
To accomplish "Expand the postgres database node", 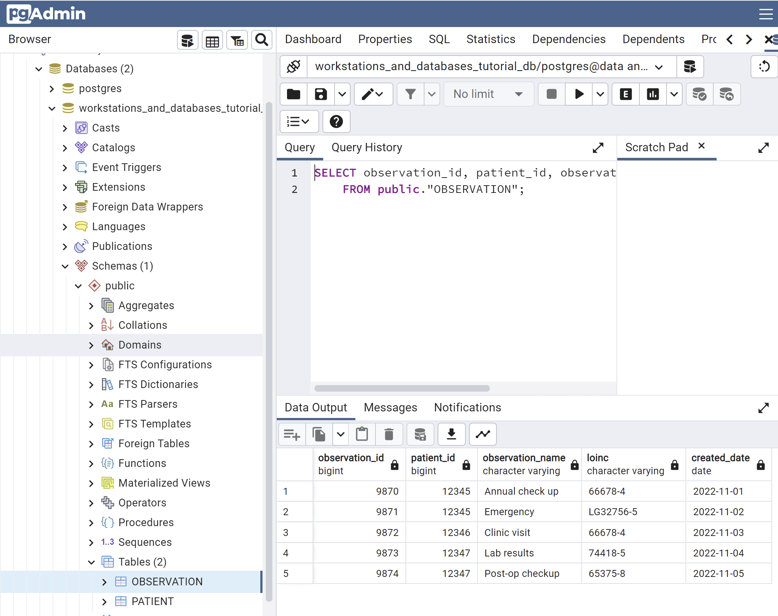I will pyautogui.click(x=52, y=89).
